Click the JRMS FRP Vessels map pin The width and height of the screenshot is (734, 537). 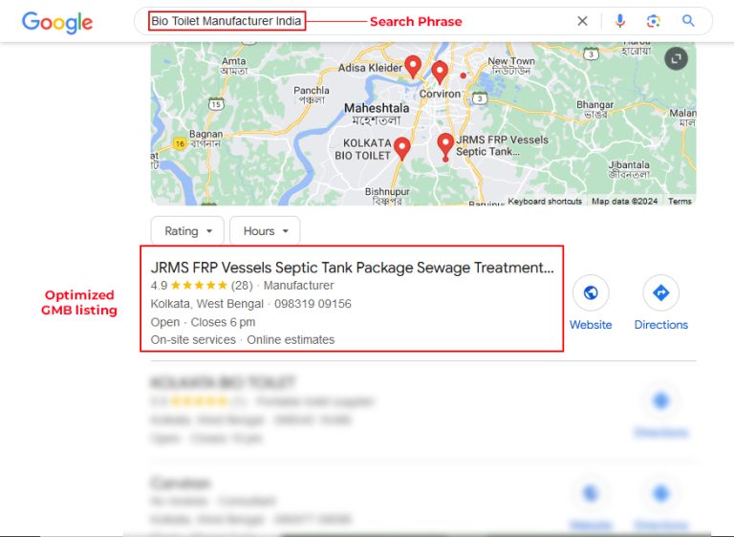pos(445,145)
